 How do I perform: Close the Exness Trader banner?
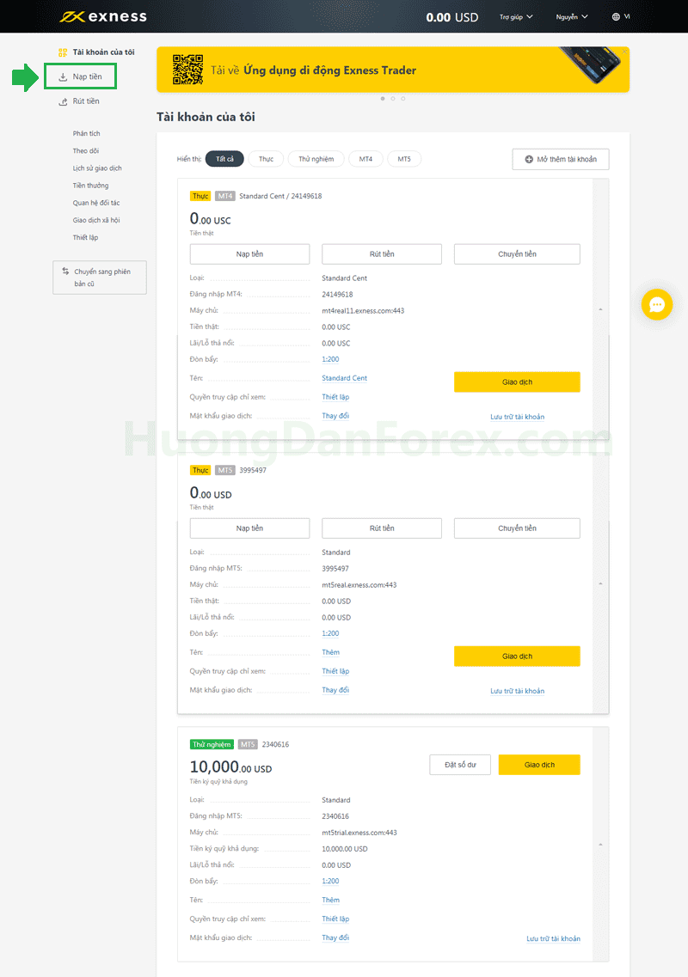coord(624,51)
